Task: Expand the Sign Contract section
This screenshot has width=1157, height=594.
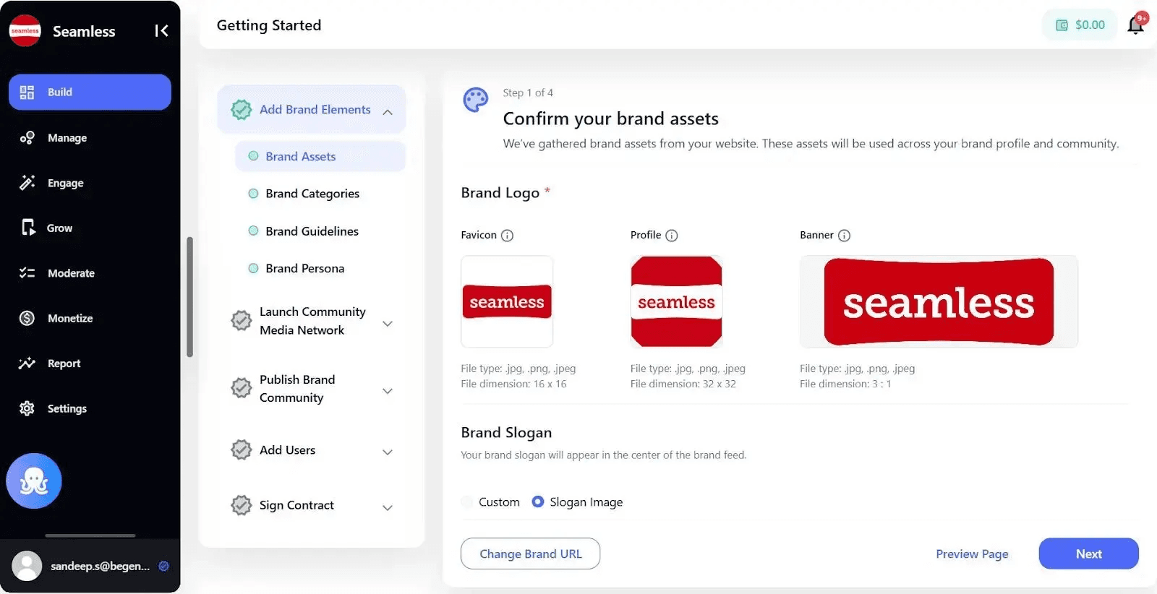Action: click(x=388, y=507)
